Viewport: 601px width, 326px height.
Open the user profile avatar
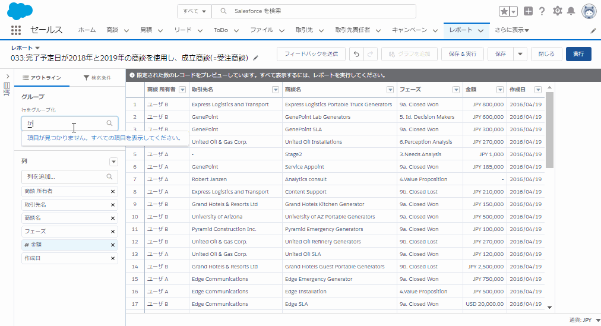tap(589, 11)
